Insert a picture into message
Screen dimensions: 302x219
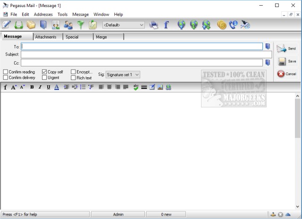pyautogui.click(x=160, y=87)
